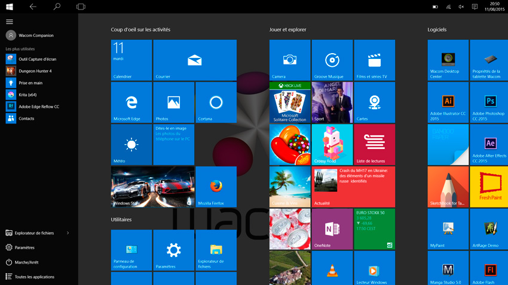Open the Photos tile
This screenshot has height=285, width=508.
(x=174, y=103)
